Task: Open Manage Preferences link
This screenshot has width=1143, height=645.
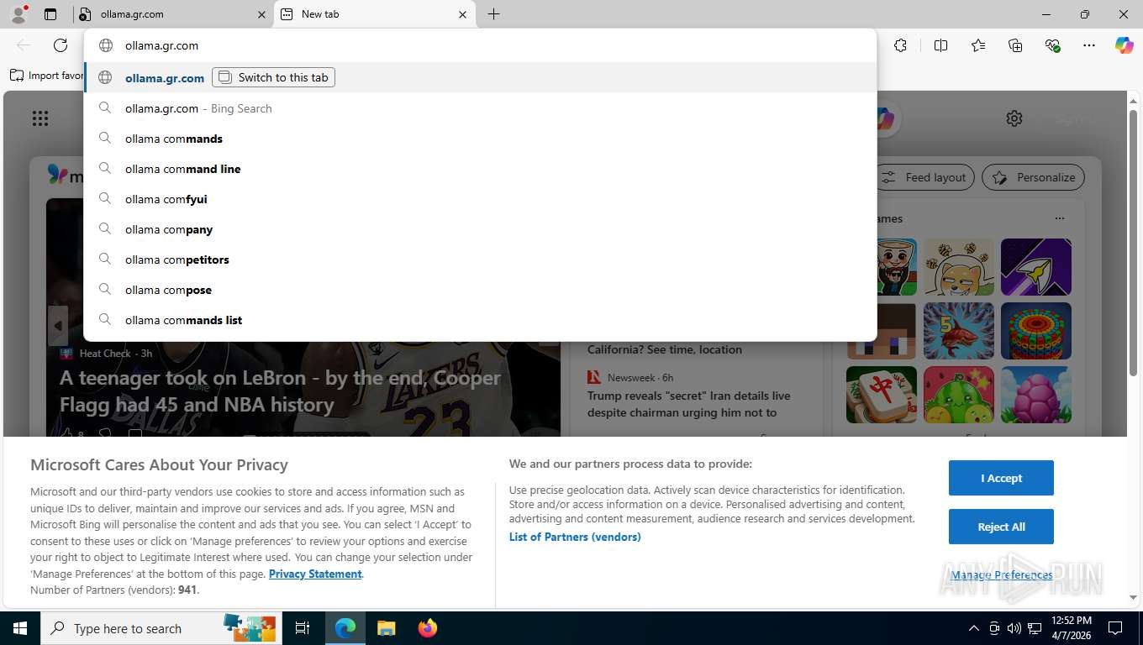Action: [x=1002, y=574]
